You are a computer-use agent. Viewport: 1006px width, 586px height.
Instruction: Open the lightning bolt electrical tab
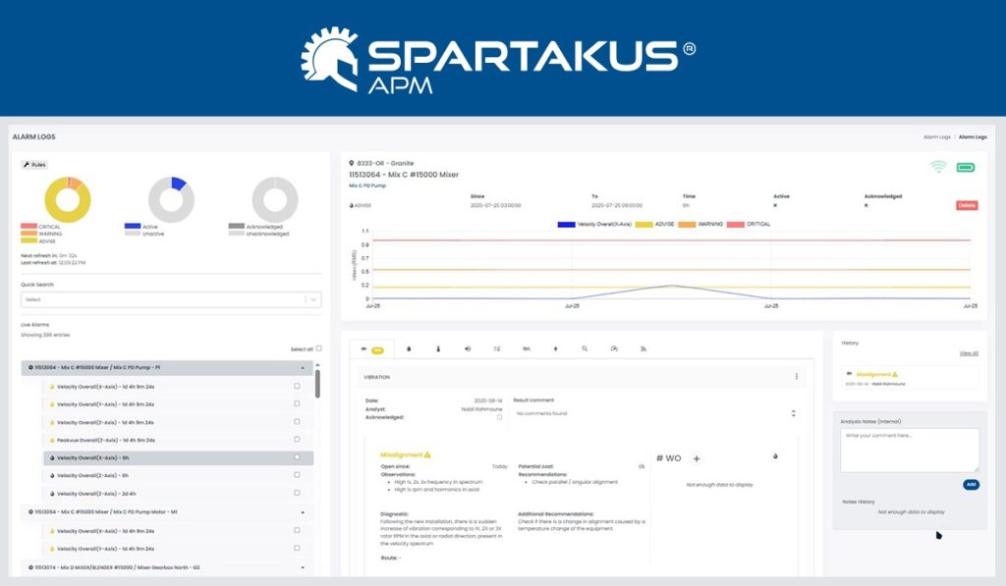556,349
